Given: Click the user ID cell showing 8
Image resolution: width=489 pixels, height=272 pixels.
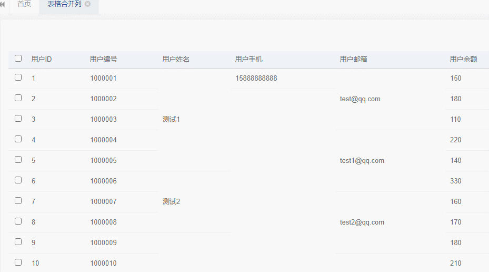Looking at the screenshot, I should pyautogui.click(x=33, y=222).
